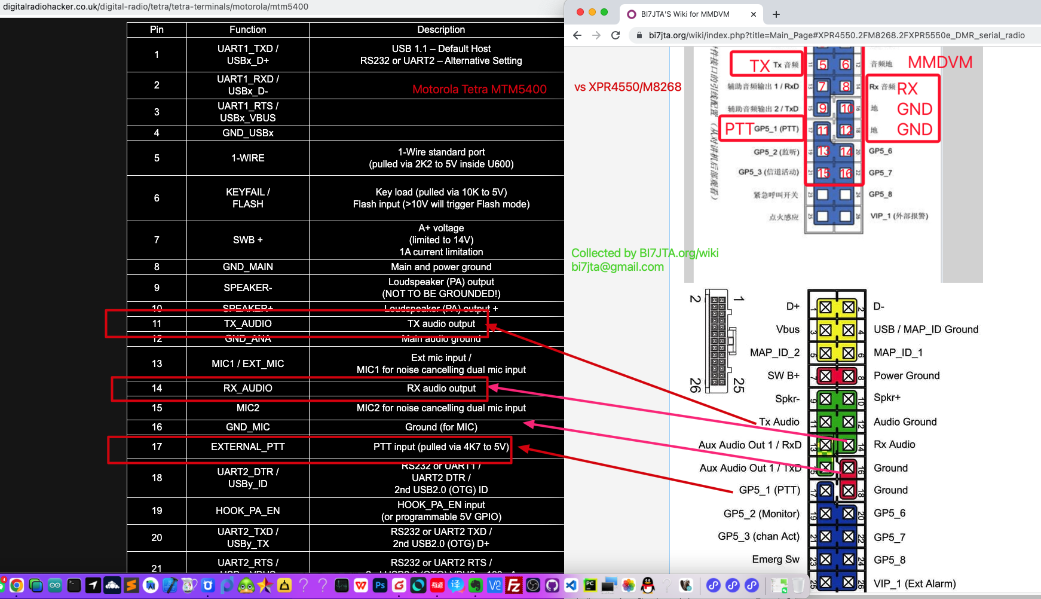The image size is (1041, 599).
Task: Click the 'MAP_ID_1' pin label
Action: 898,352
